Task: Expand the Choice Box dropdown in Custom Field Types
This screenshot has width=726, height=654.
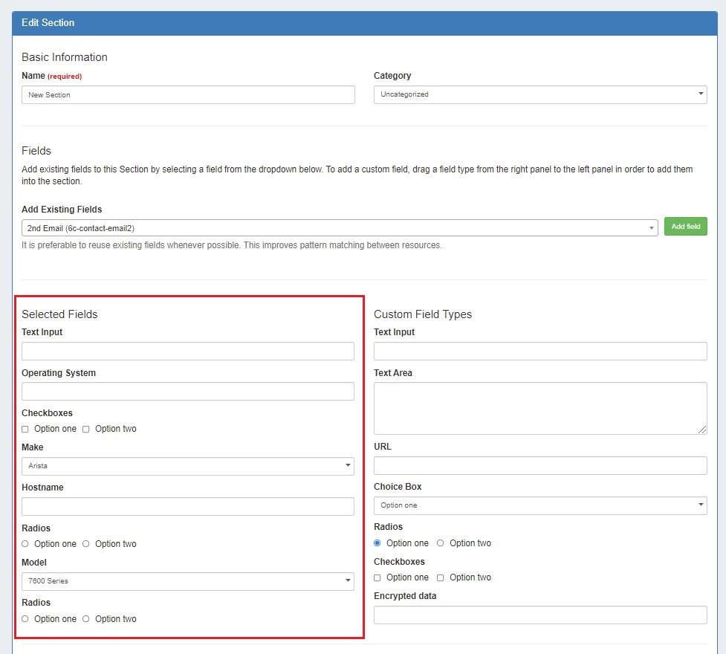Action: [539, 505]
